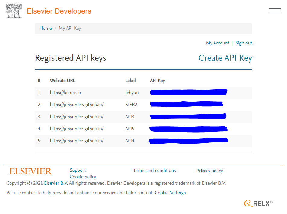Open Terms and conditions
The image size is (287, 214).
(154, 170)
